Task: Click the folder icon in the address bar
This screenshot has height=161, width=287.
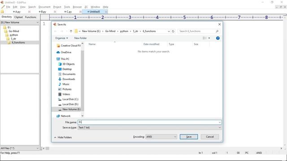Action: click(76, 31)
